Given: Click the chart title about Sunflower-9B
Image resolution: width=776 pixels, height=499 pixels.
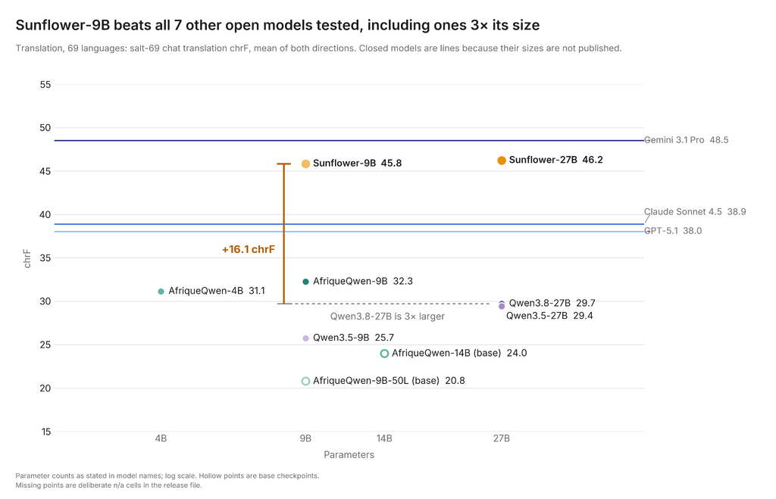Looking at the screenshot, I should tap(277, 25).
